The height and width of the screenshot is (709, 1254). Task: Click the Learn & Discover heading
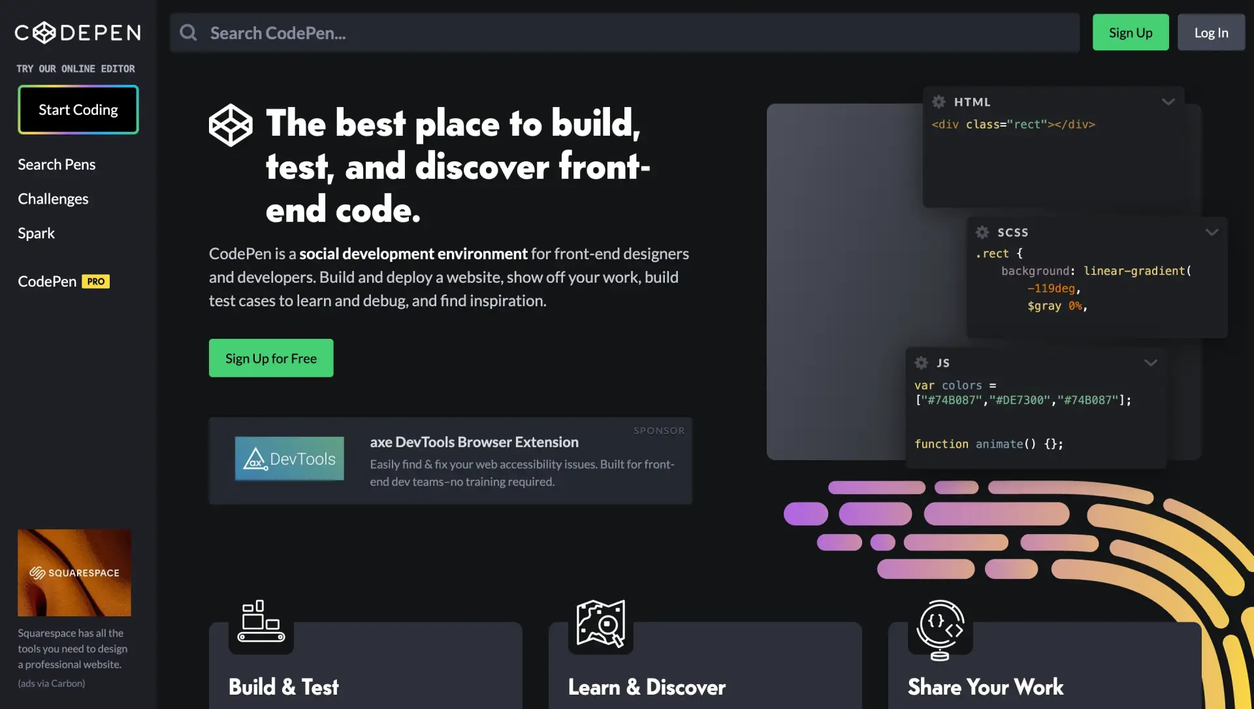[647, 687]
